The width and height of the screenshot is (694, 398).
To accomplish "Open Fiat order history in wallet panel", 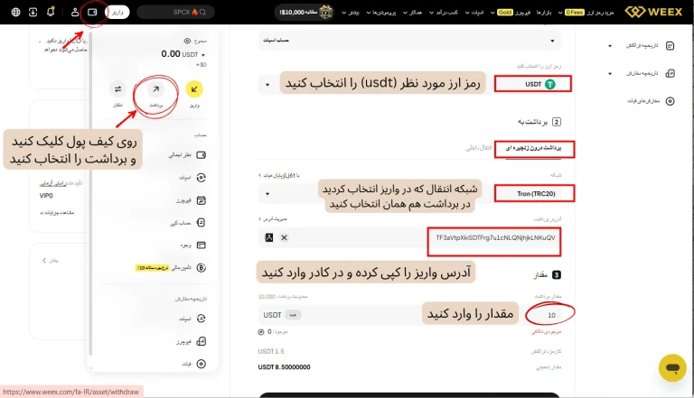I will [x=194, y=364].
